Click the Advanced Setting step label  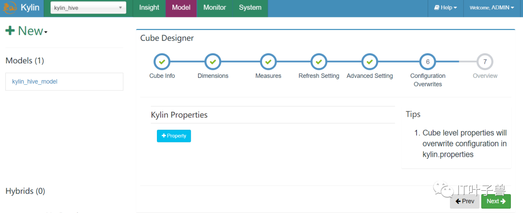click(369, 76)
